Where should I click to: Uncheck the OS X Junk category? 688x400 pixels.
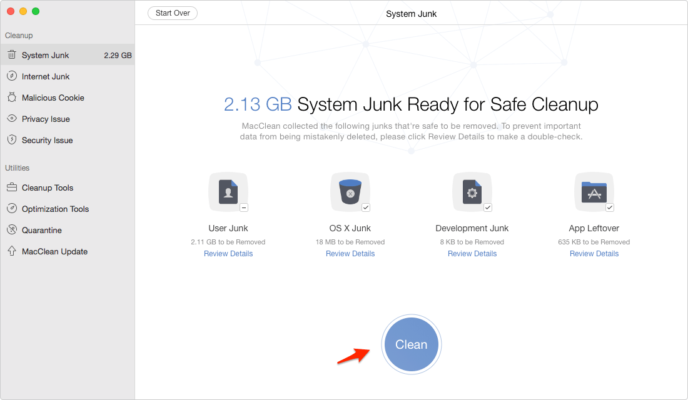coord(365,207)
